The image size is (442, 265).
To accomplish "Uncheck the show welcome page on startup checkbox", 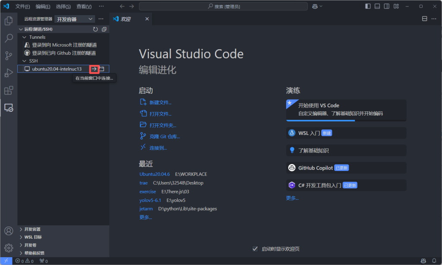I will (255, 249).
